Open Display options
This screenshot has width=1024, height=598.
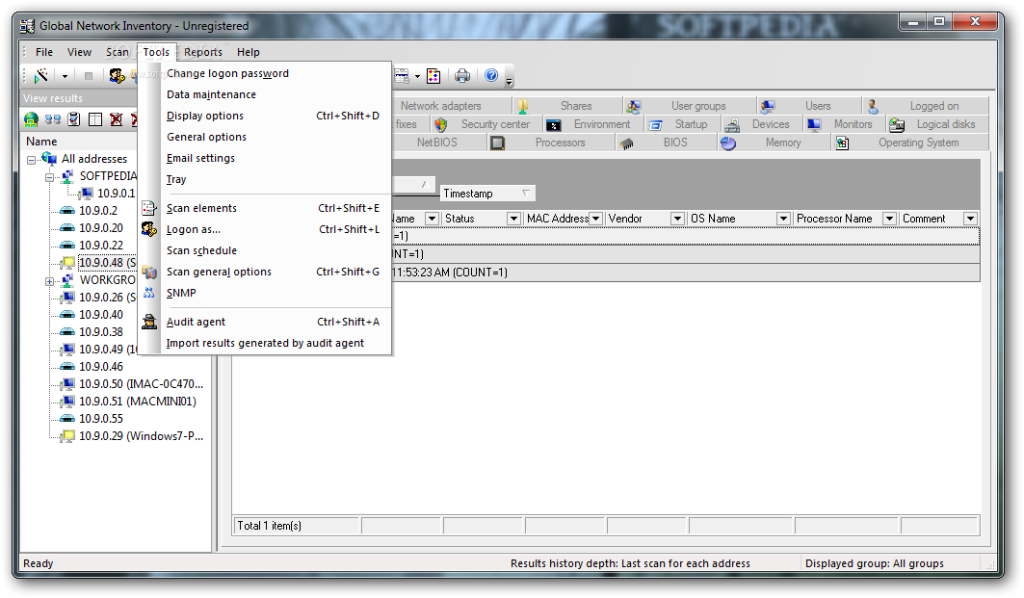[265, 116]
